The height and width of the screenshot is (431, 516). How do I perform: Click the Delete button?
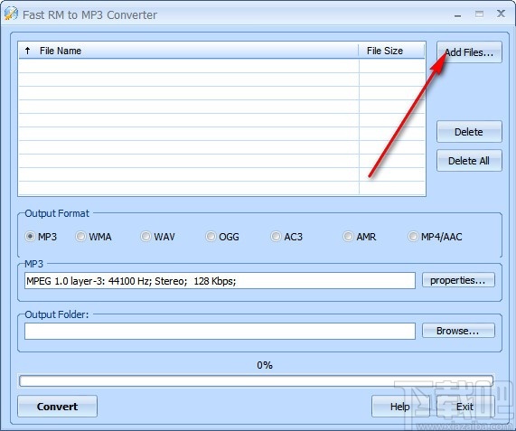point(469,132)
